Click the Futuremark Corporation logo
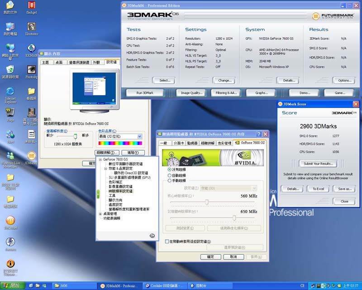The height and width of the screenshot is (290, 362). pos(333,16)
